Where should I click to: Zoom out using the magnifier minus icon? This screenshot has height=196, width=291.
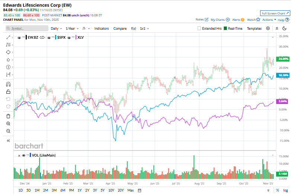[x=8, y=131]
